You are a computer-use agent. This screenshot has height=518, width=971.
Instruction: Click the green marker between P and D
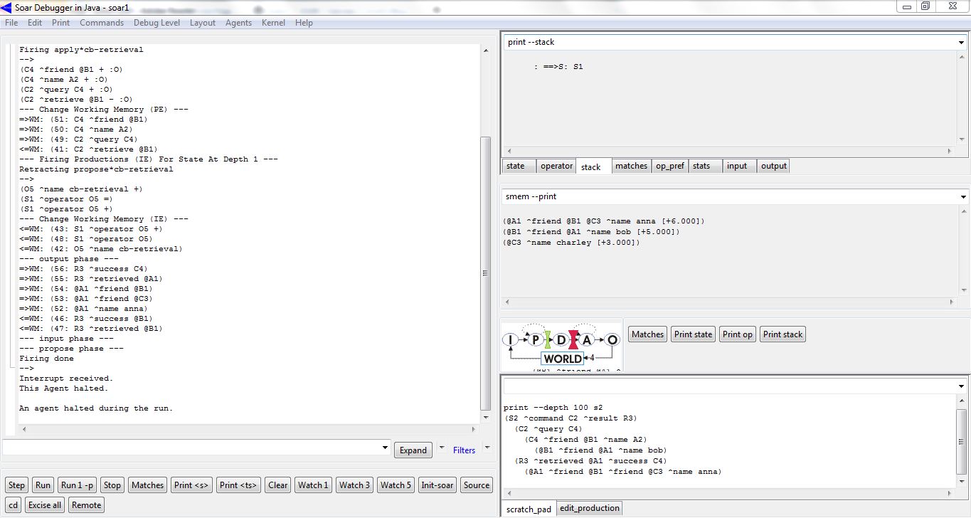point(548,340)
